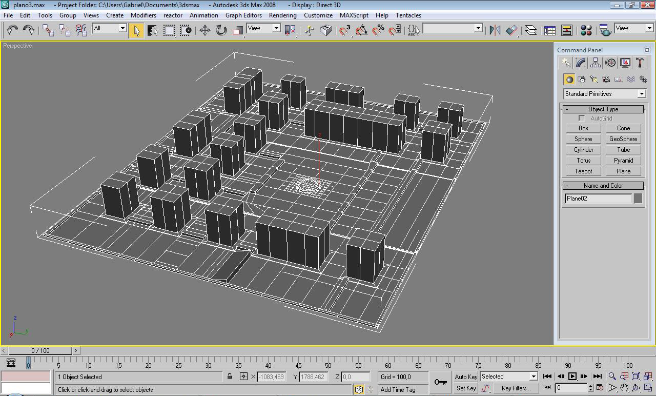Image resolution: width=656 pixels, height=396 pixels.
Task: Select the Lights category icon
Action: tap(593, 80)
